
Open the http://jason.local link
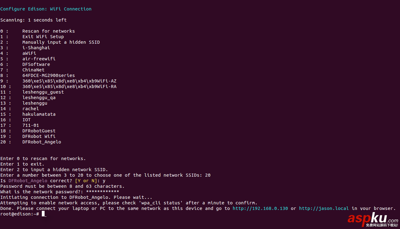coord(324,208)
